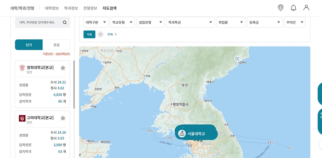Open the 대학구분 dropdown
This screenshot has height=158, width=322.
pyautogui.click(x=96, y=22)
